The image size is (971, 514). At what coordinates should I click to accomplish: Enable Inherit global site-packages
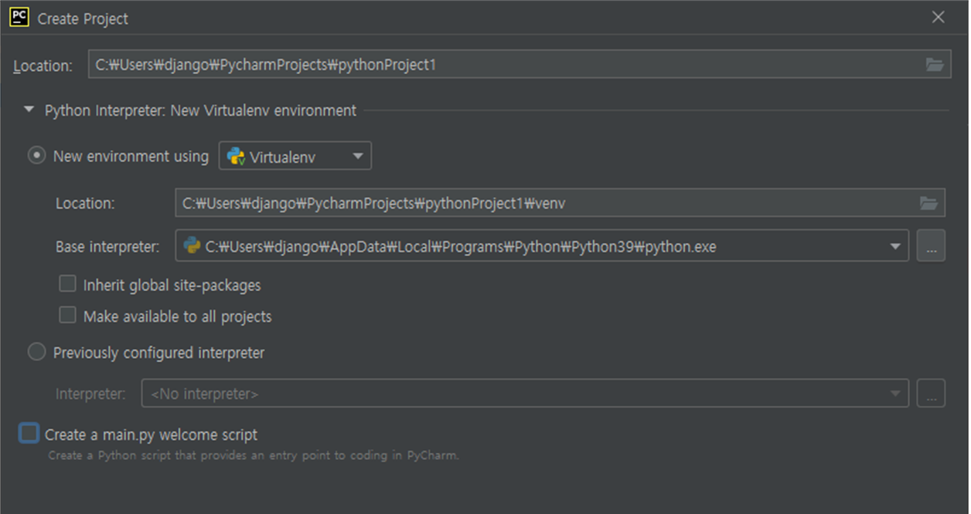[x=68, y=284]
